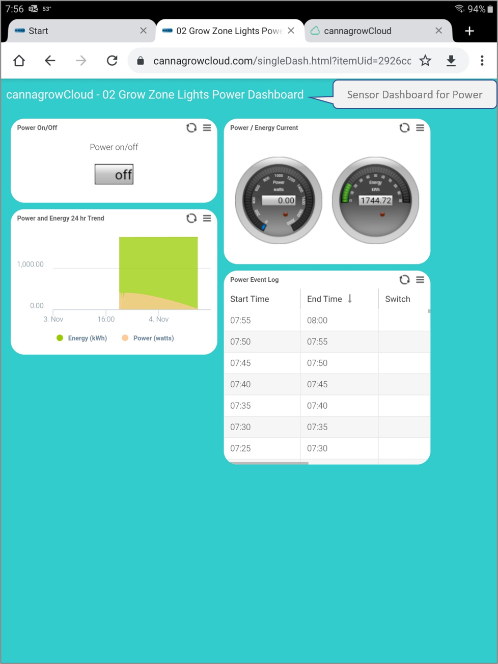The width and height of the screenshot is (498, 664).
Task: Toggle the power off switch button
Action: click(x=114, y=174)
